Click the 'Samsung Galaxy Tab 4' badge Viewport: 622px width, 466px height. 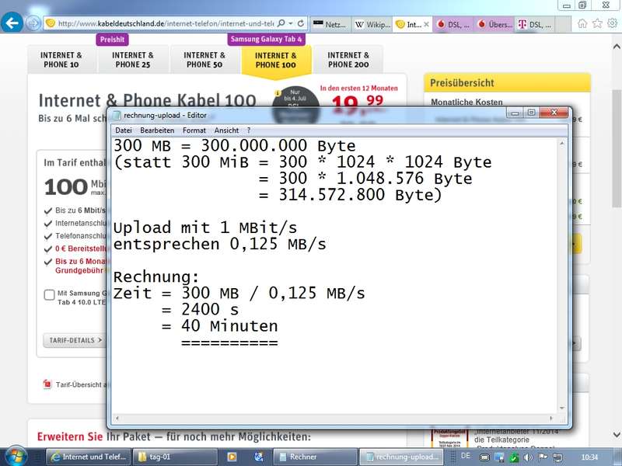click(266, 40)
